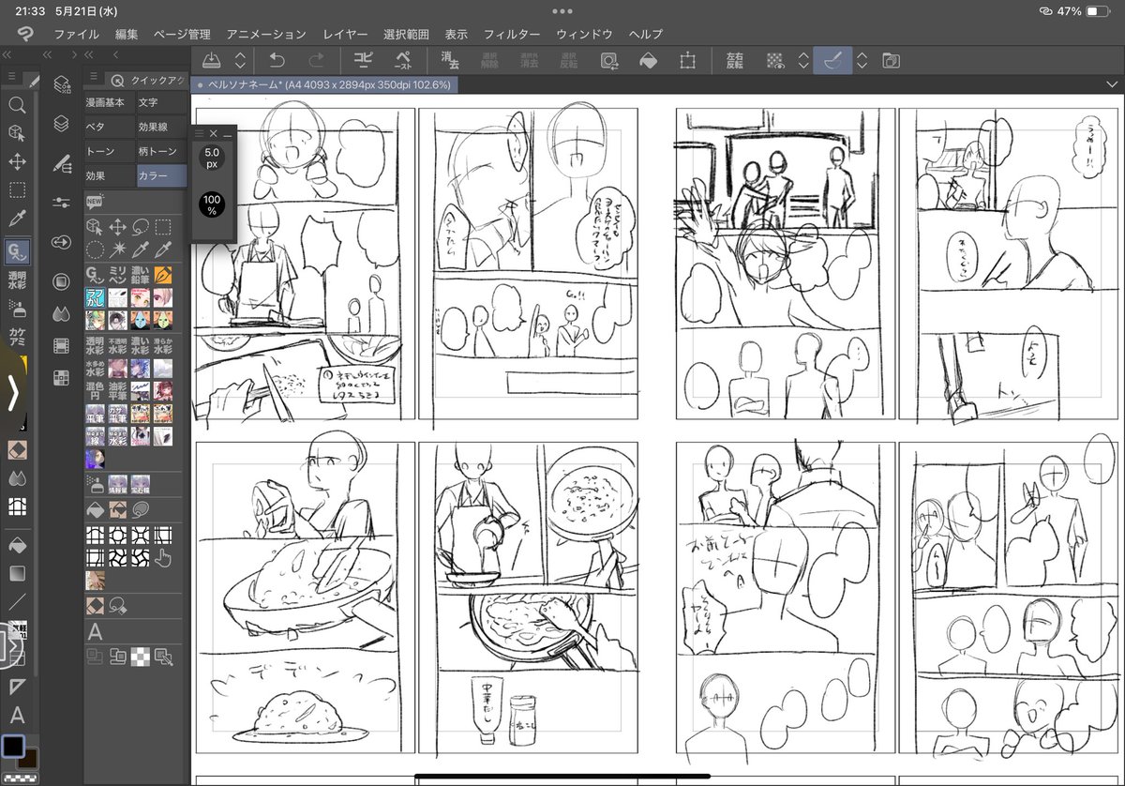Select the カケアミ decoration tool

tap(17, 337)
